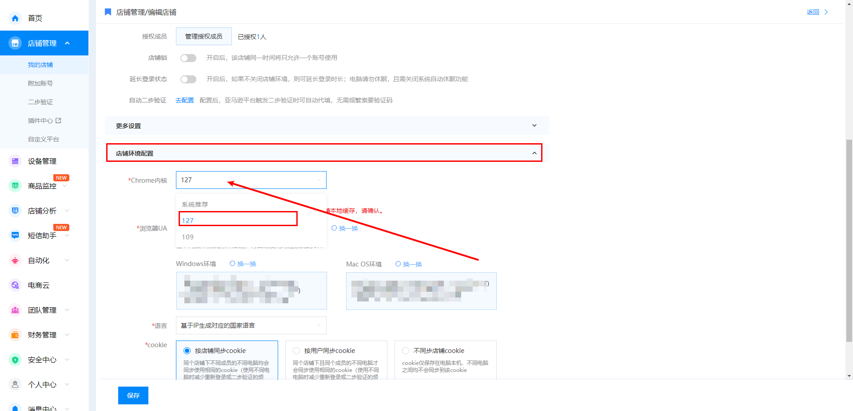Screen dimensions: 853x411
Task: Open the add-on accounts (附加账号) menu item
Action: pos(40,83)
